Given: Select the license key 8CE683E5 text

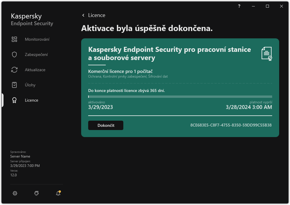Looking at the screenshot, I should [231, 125].
